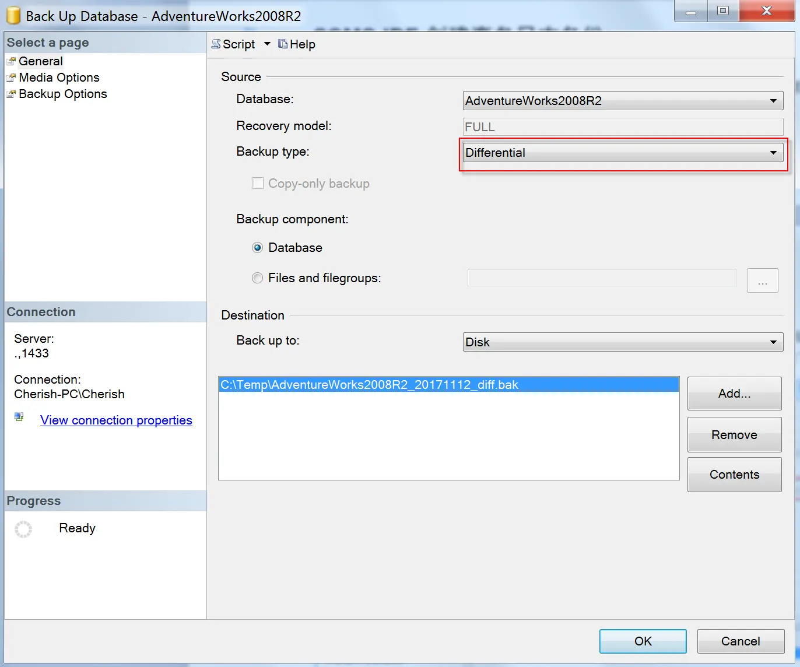Select the Database radio button

(x=258, y=248)
